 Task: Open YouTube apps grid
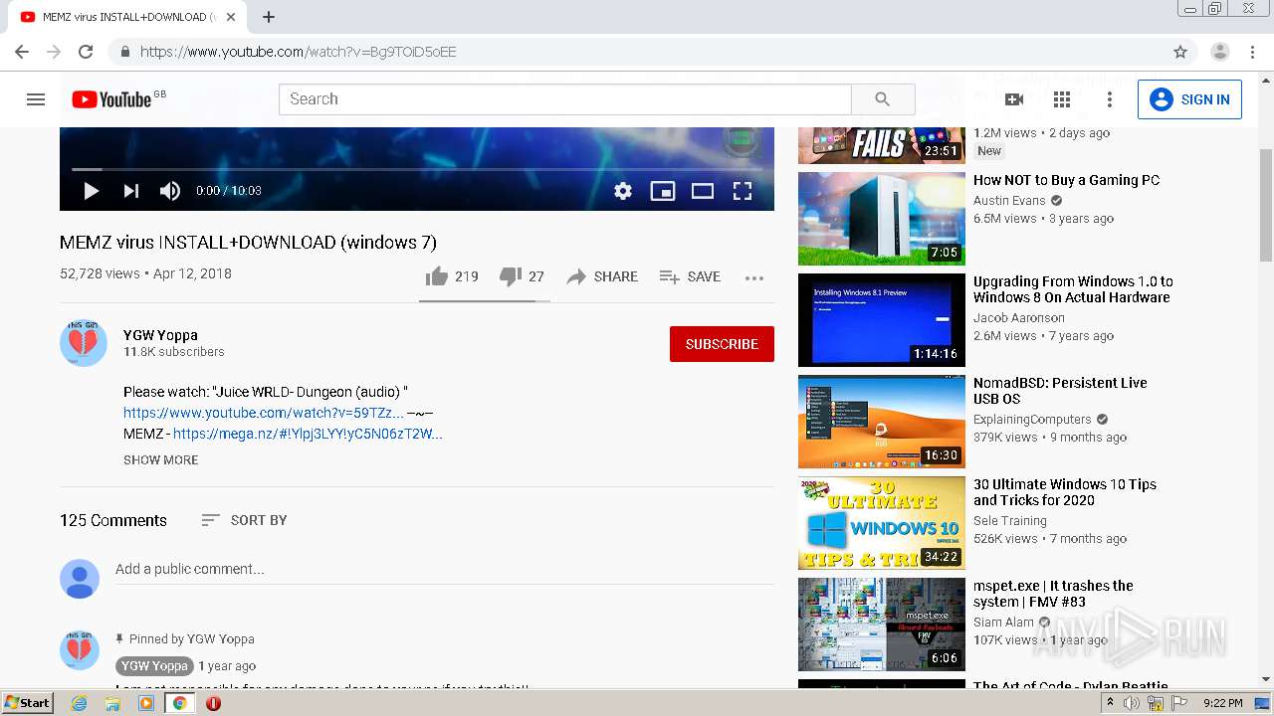pyautogui.click(x=1062, y=99)
